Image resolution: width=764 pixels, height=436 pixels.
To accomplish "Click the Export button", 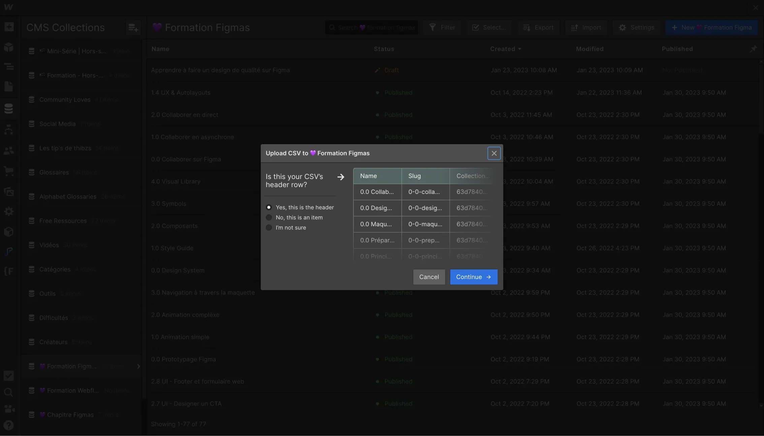I will click(x=538, y=28).
